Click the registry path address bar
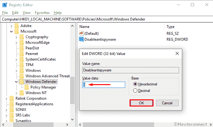The width and height of the screenshot is (213, 127). coord(107,19)
